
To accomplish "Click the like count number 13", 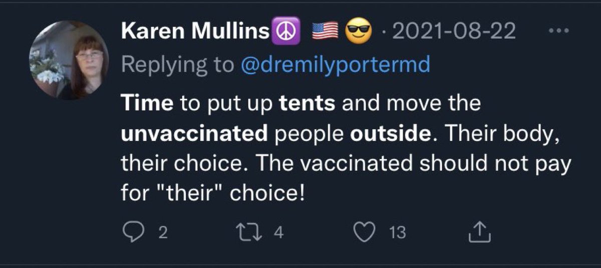I will click(397, 232).
